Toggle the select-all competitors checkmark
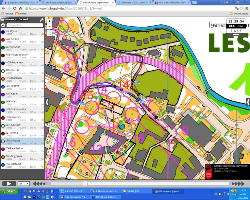250x200 pixels. (x=3, y=25)
